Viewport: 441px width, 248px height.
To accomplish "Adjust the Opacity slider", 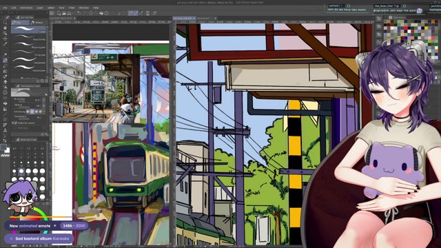I will 23,107.
